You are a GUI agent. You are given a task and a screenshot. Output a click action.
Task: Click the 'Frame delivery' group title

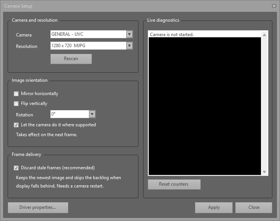(x=26, y=154)
